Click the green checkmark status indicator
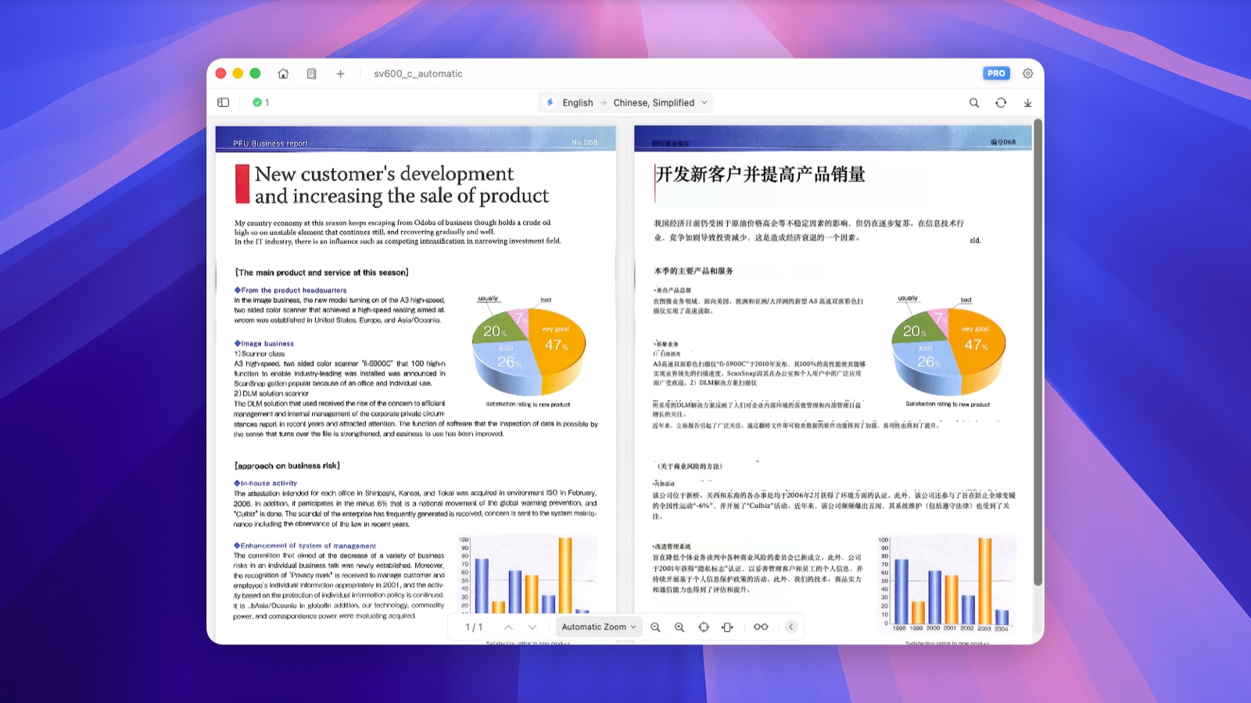This screenshot has height=703, width=1251. (257, 102)
